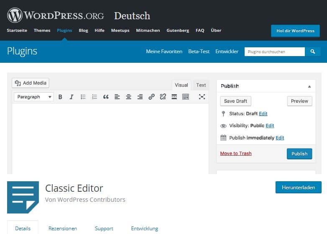327x234 pixels.
Task: Open Meine Favoriten link
Action: click(x=164, y=51)
